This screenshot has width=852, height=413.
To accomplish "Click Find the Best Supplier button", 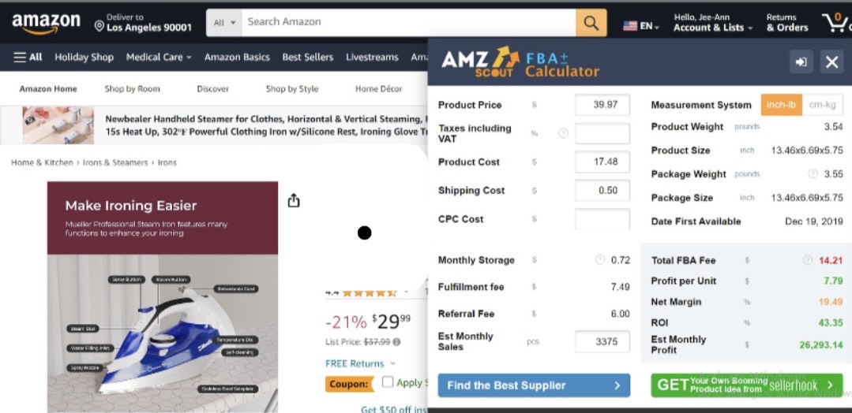I will coord(534,385).
